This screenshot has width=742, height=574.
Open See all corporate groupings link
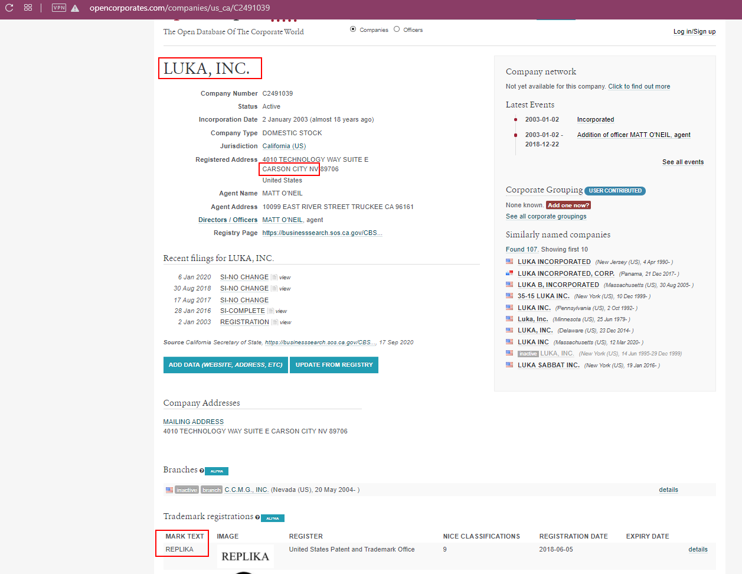546,217
